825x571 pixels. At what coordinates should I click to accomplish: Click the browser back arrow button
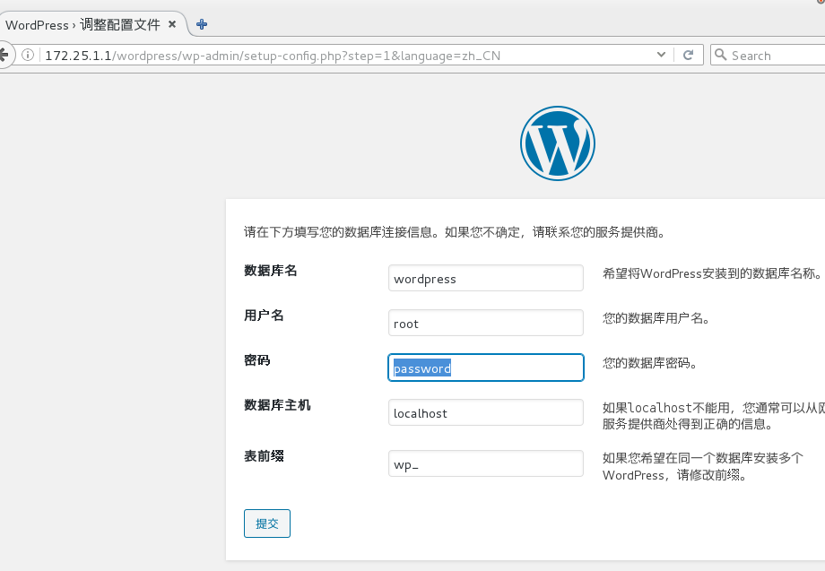(4, 55)
